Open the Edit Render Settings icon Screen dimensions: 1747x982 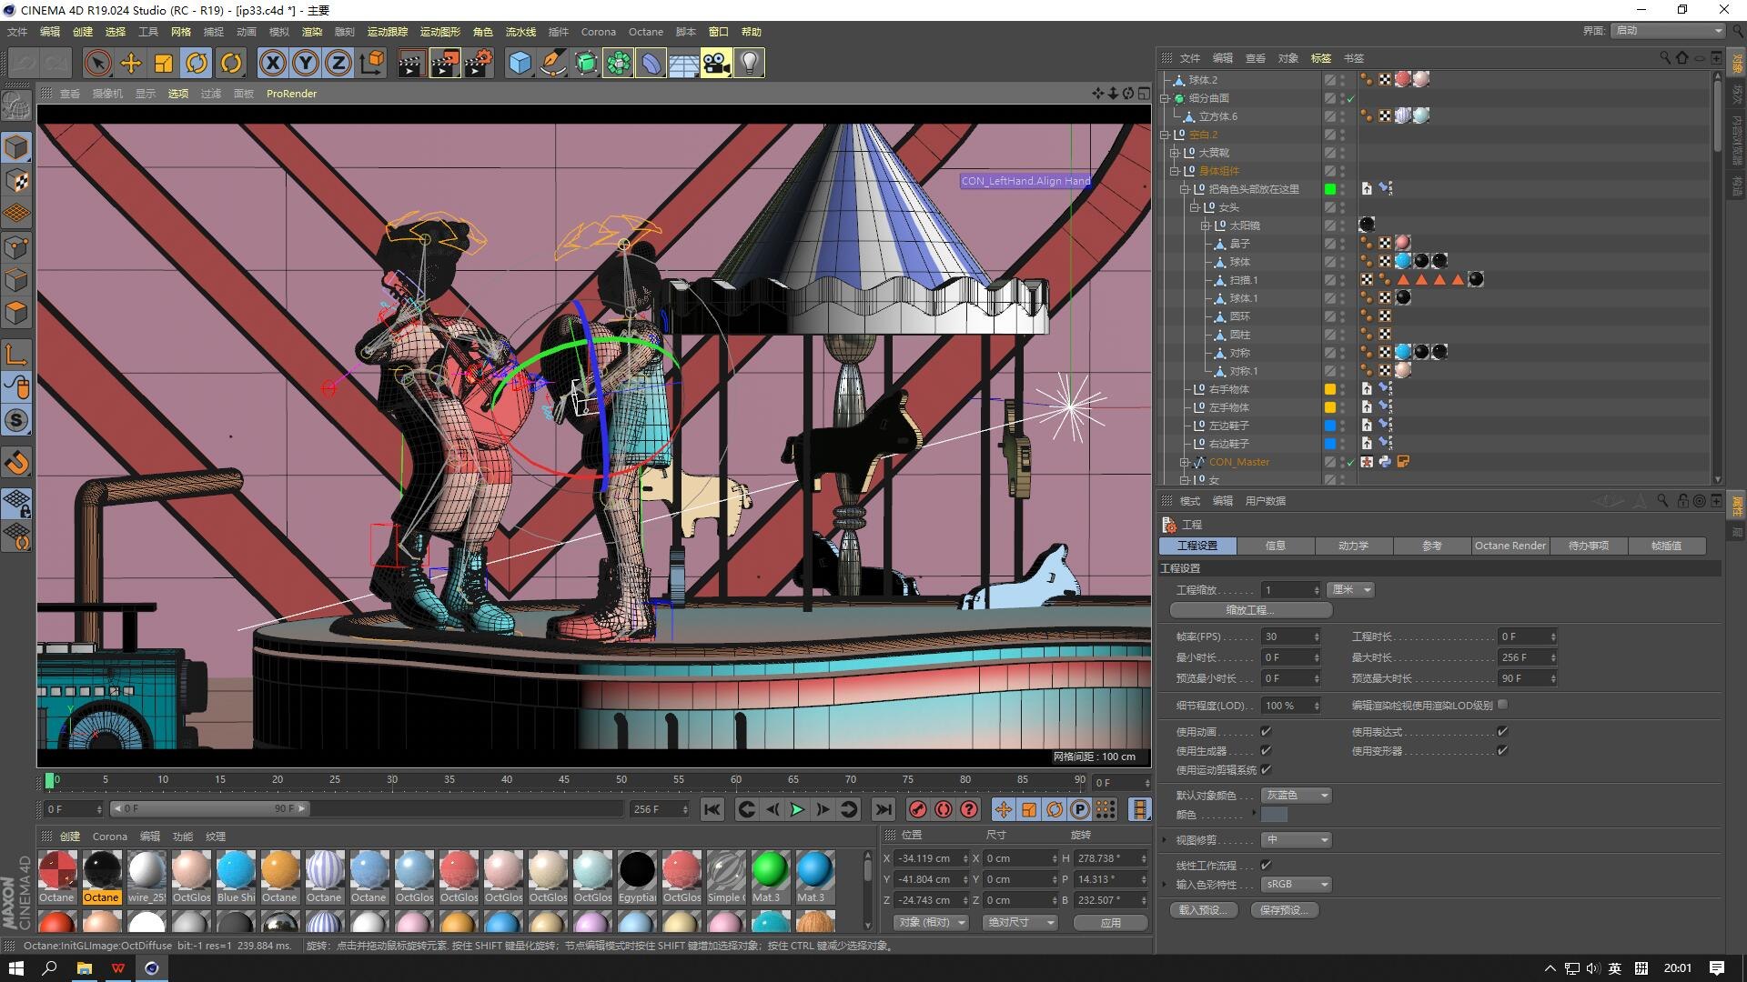click(x=478, y=63)
